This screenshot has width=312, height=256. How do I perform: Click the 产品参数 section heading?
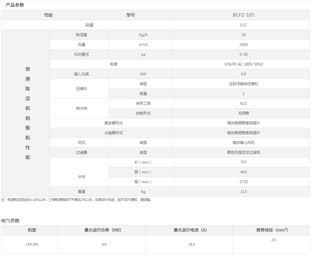(x=15, y=5)
